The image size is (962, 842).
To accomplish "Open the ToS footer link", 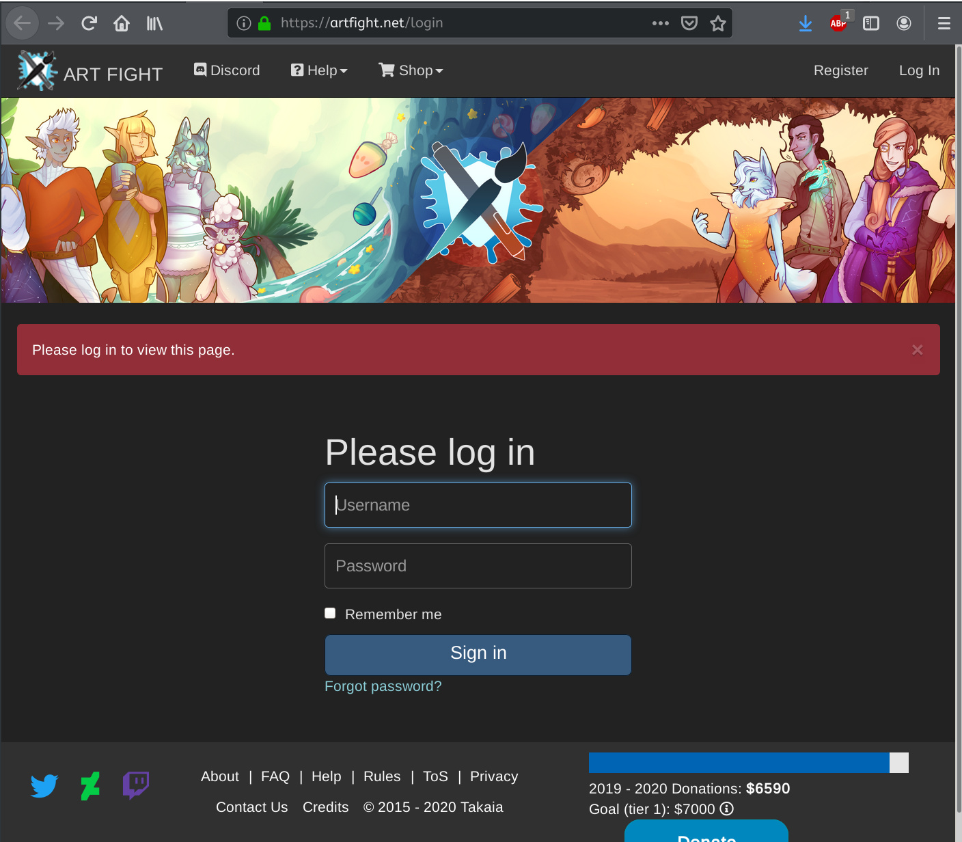I will 435,776.
